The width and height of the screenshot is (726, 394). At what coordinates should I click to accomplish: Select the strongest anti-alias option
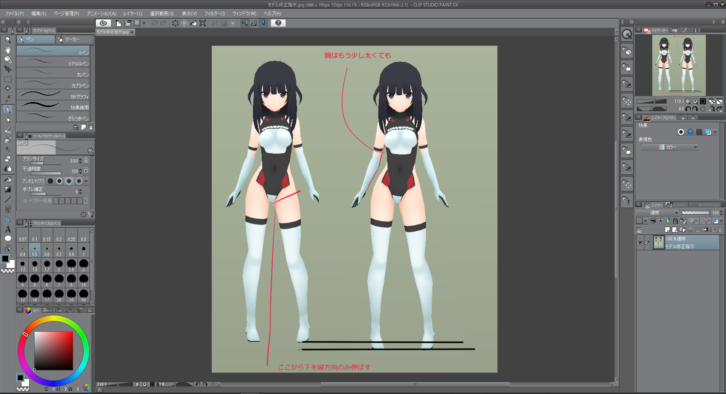coord(79,181)
